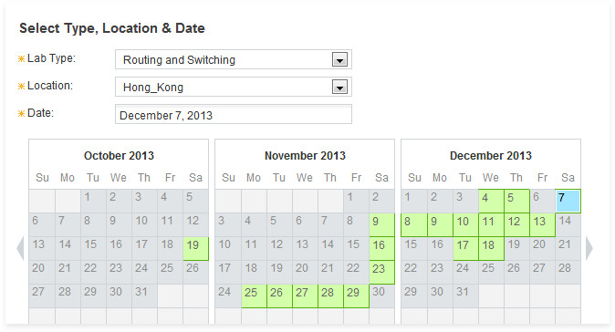Image resolution: width=615 pixels, height=332 pixels.
Task: Choose December 4 available date
Action: click(x=491, y=201)
